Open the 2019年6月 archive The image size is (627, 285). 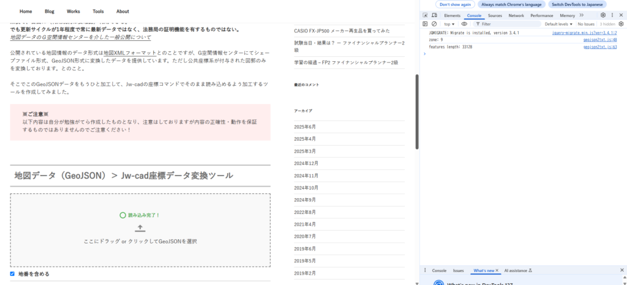pyautogui.click(x=305, y=248)
